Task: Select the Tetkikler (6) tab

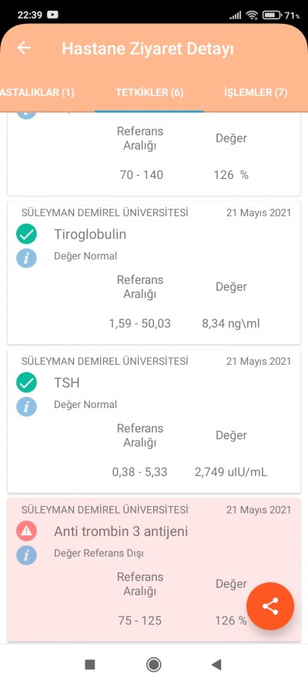Action: pyautogui.click(x=149, y=93)
